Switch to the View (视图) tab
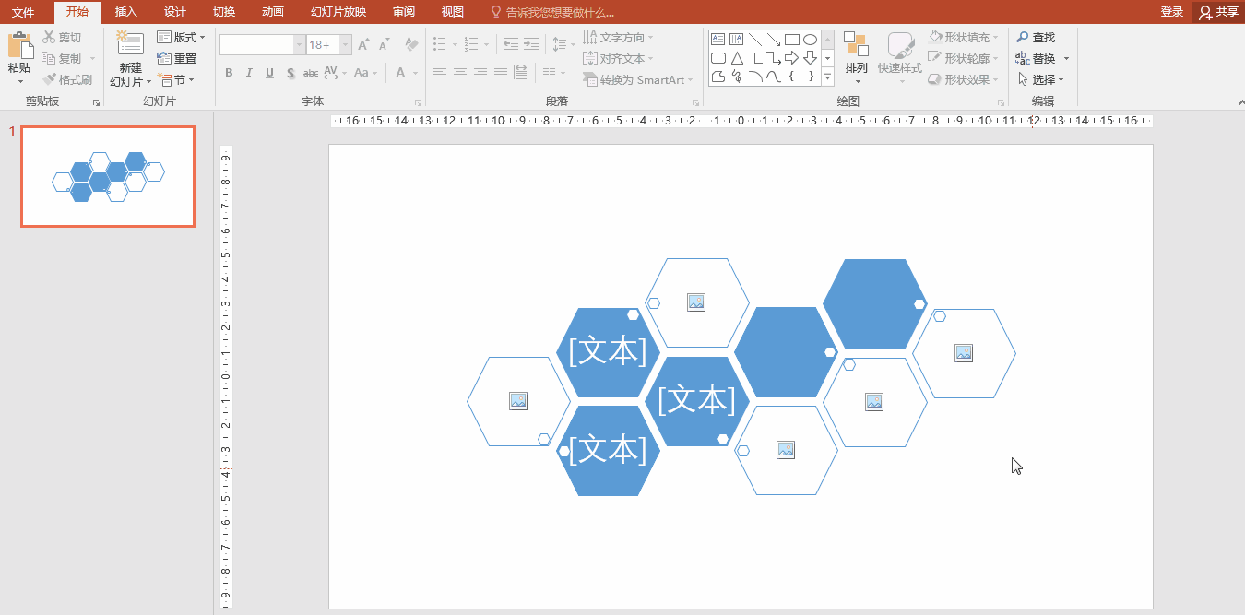This screenshot has height=615, width=1245. click(x=452, y=11)
